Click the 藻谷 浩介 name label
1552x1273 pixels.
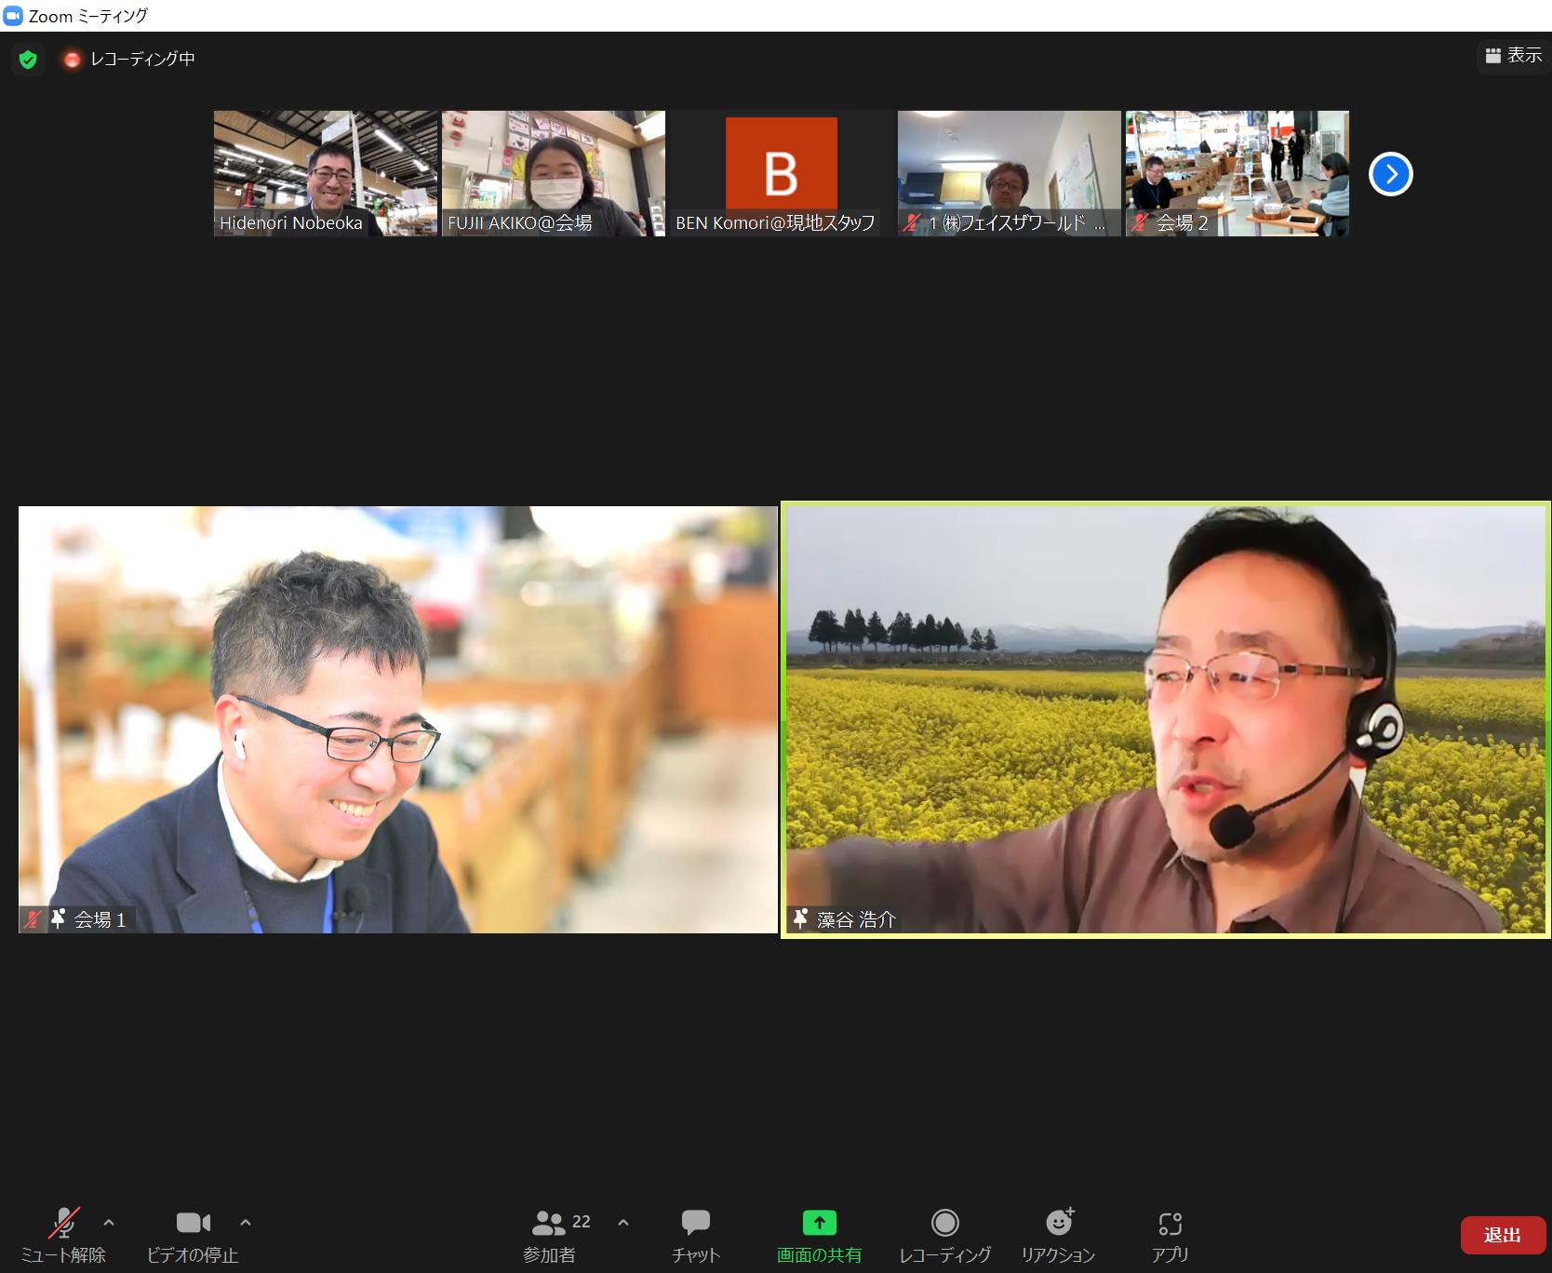(856, 919)
